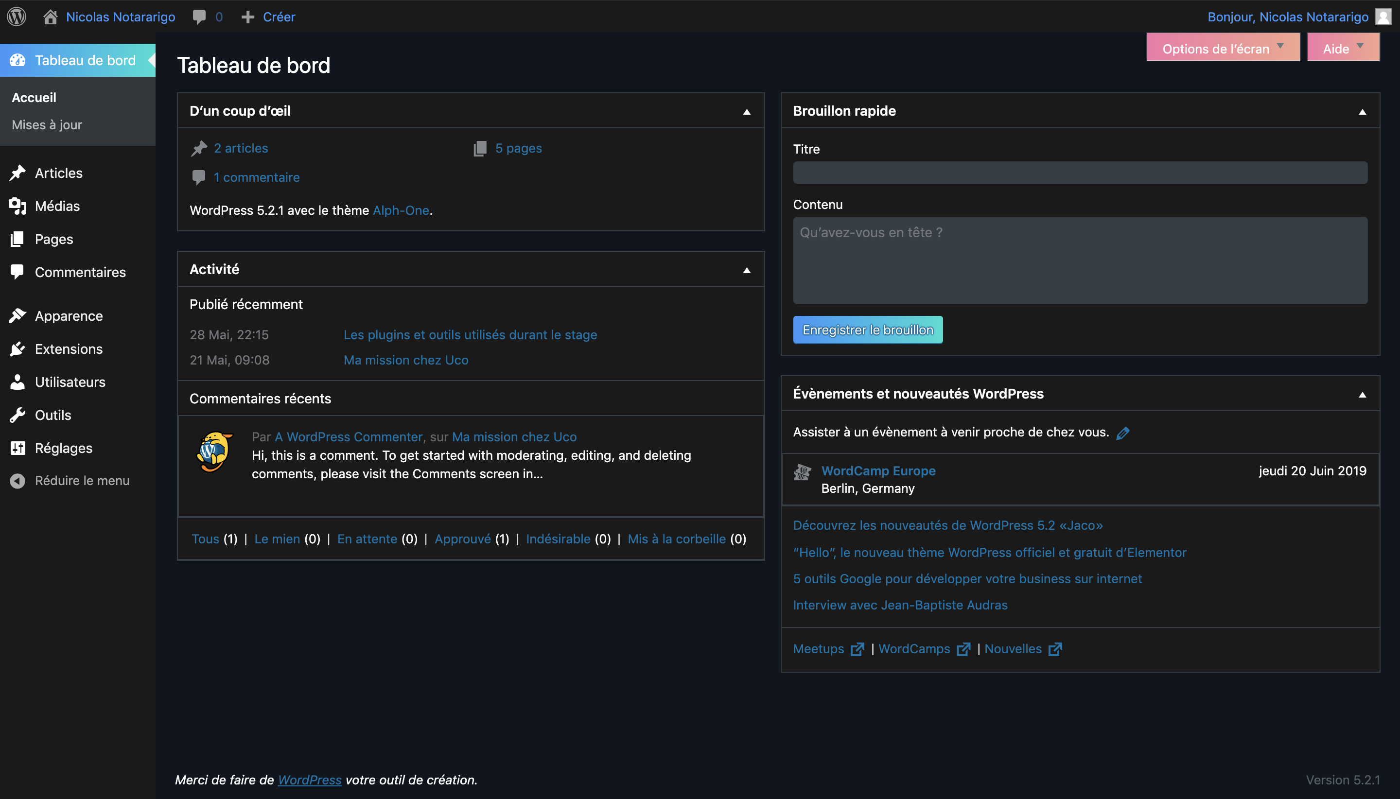1400x799 pixels.
Task: Filter comments by En attente
Action: 367,539
